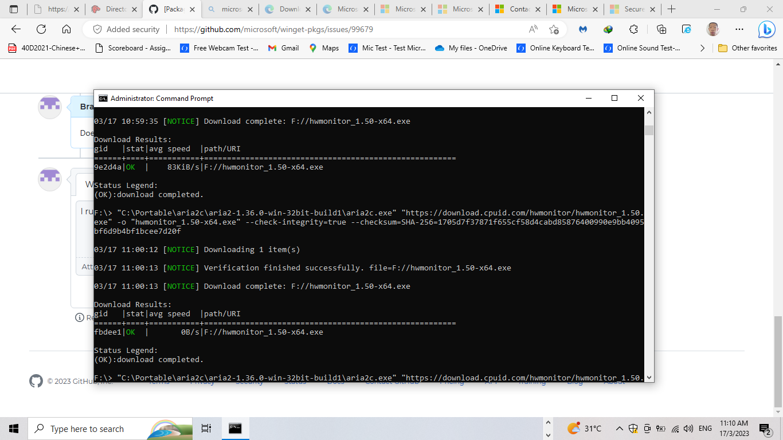Image resolution: width=783 pixels, height=440 pixels.
Task: Switch to the Downloads browser tab
Action: point(287,9)
